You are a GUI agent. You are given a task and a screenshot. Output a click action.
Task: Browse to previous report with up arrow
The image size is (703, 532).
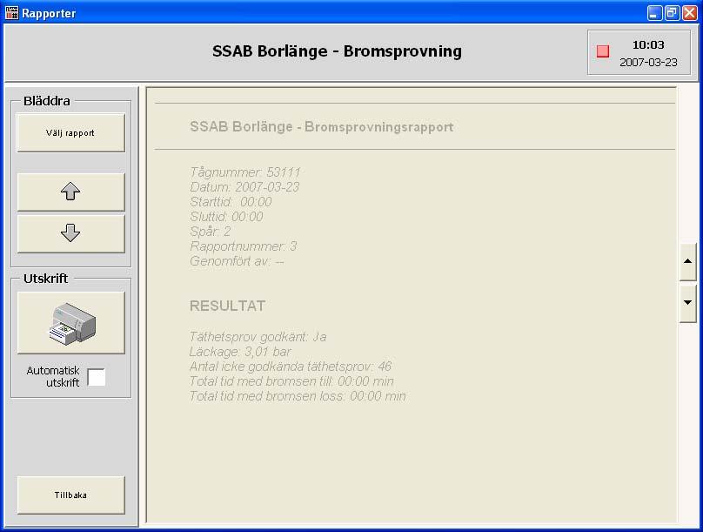(70, 192)
